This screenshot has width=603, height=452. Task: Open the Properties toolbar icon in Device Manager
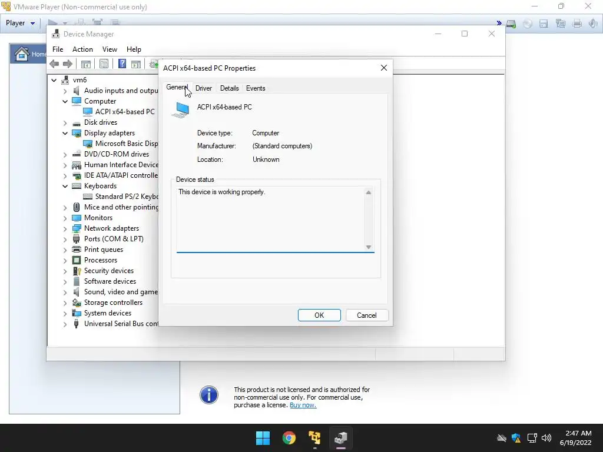[x=104, y=64]
